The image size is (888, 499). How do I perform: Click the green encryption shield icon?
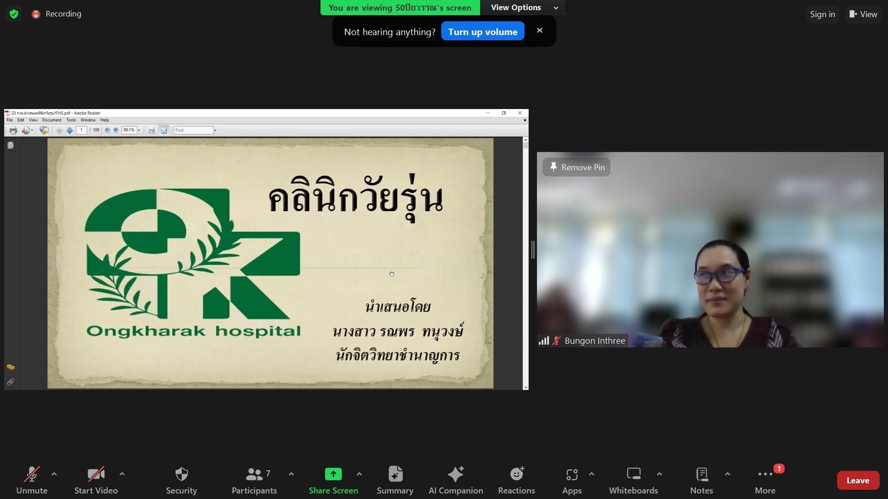tap(14, 14)
